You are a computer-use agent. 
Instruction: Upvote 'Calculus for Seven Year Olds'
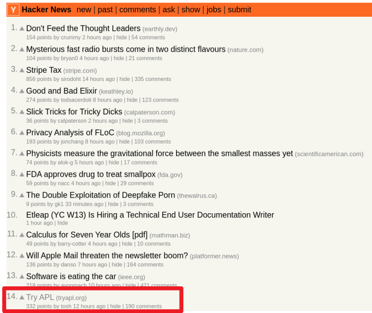pyautogui.click(x=22, y=235)
